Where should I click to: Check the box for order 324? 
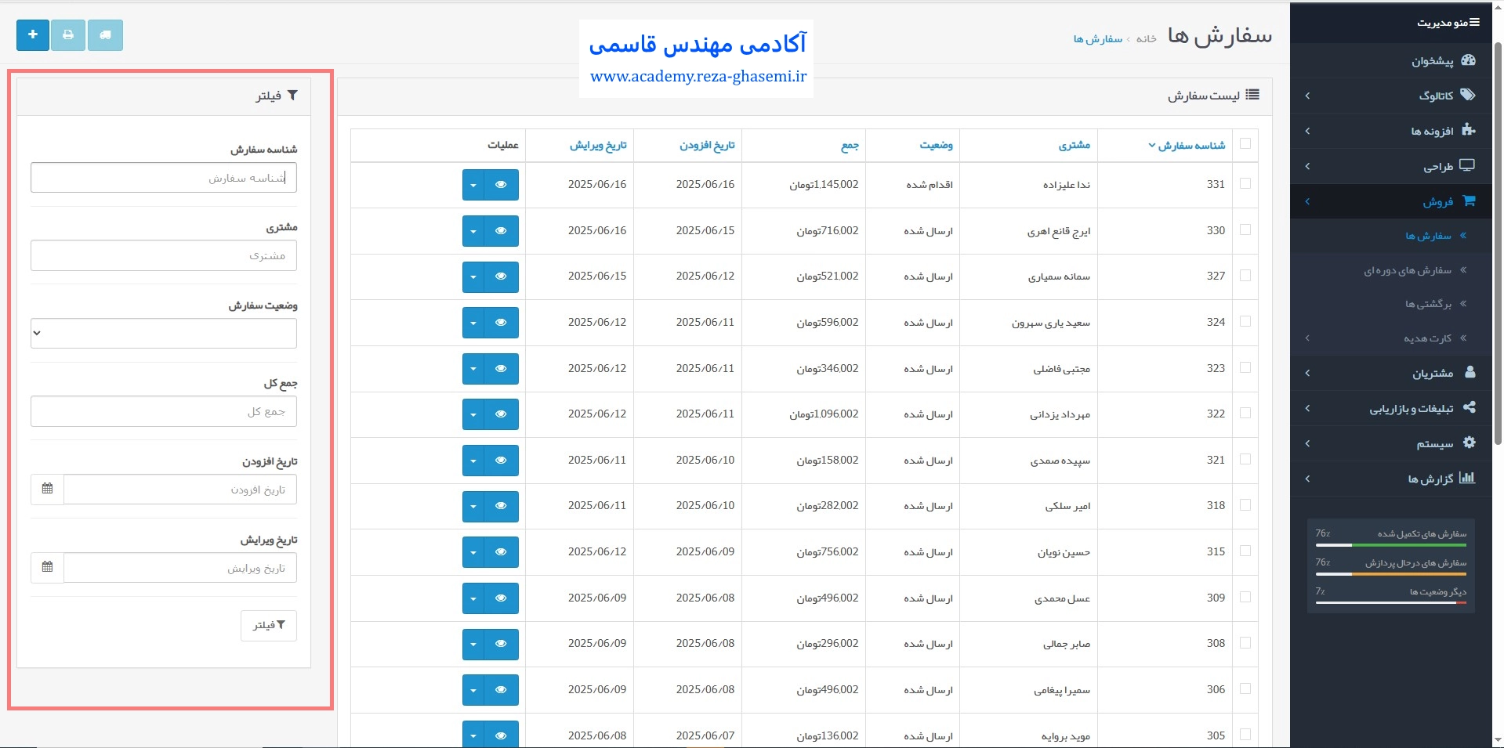(x=1245, y=321)
